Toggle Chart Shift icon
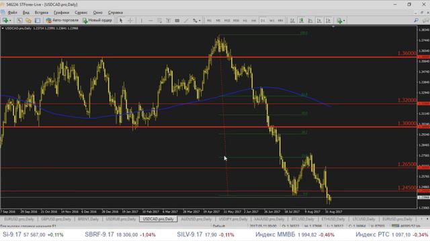This screenshot has height=241, width=430. point(328,21)
